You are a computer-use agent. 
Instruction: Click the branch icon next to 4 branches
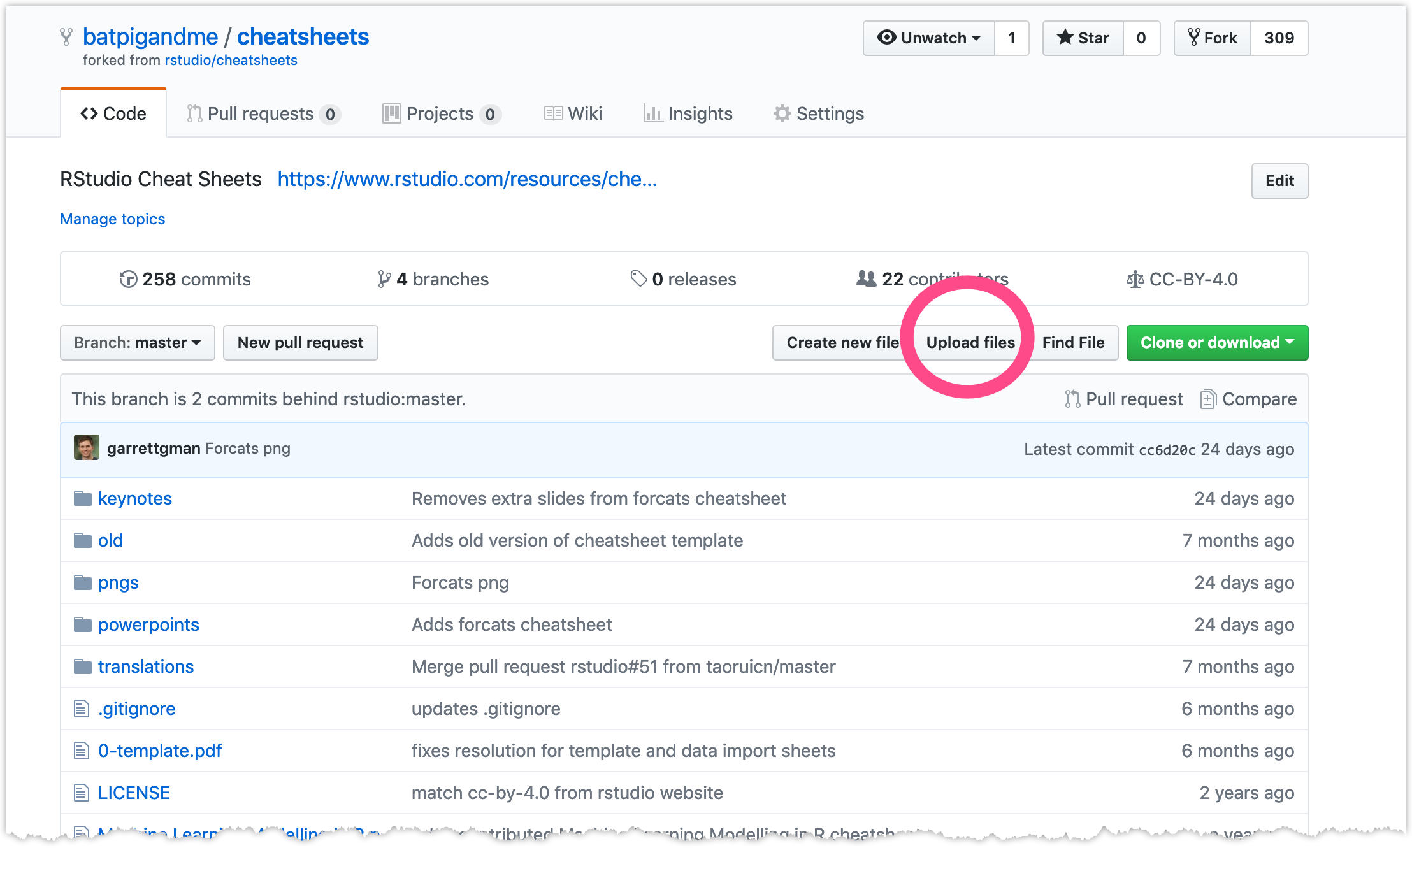coord(384,278)
